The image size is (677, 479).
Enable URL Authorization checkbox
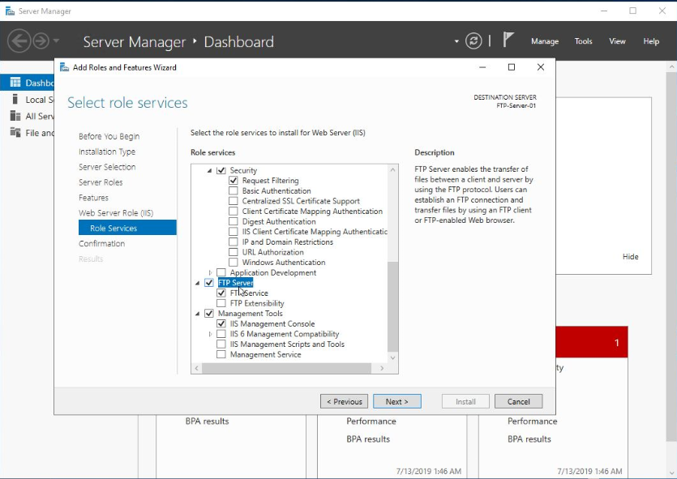[234, 252]
